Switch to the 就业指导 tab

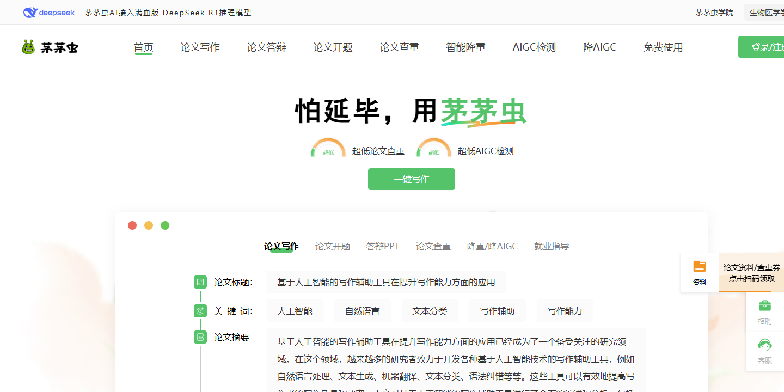point(552,247)
